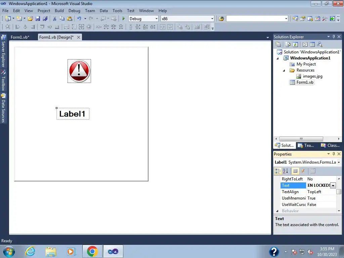The image size is (344, 258).
Task: Click the Undo arrow icon
Action: pos(79,19)
